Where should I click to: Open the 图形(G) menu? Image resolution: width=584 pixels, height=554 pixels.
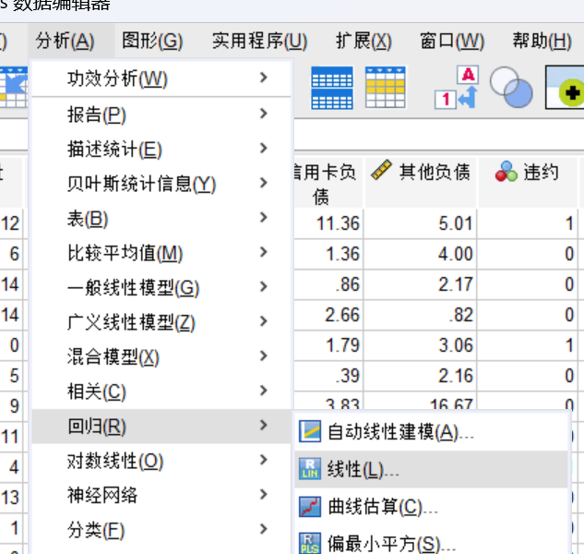point(152,41)
